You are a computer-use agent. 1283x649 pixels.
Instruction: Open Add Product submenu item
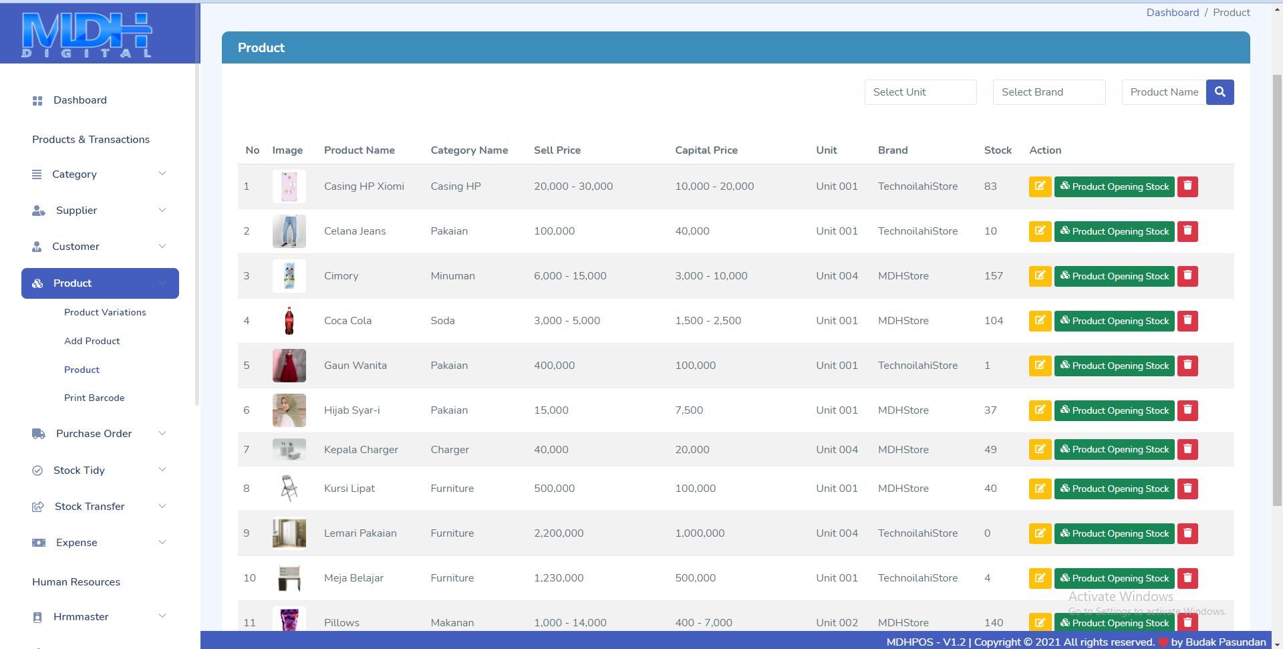92,341
